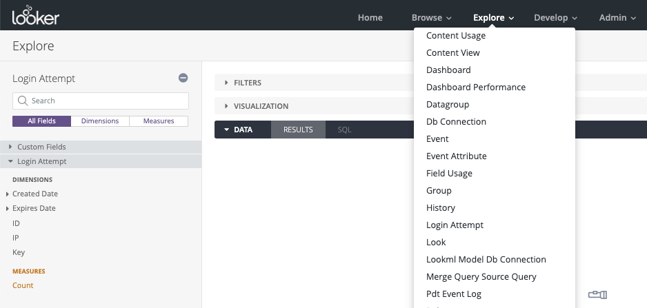Close the Explore dropdown menu
Image resolution: width=647 pixels, height=308 pixels.
[493, 18]
